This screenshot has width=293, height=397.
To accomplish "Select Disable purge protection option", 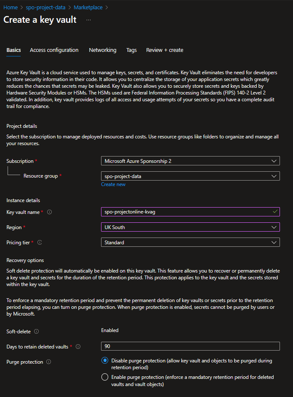I will 105,360.
